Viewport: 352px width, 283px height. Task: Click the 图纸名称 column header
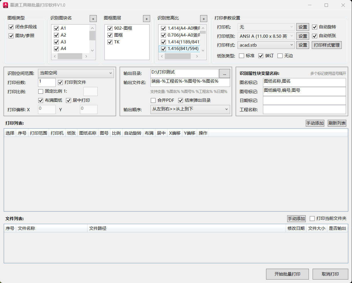tap(88, 133)
